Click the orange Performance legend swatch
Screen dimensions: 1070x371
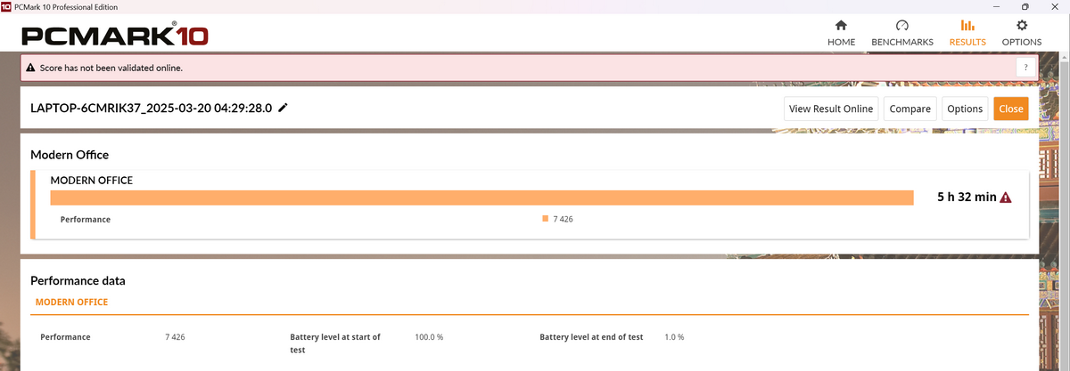[x=546, y=219]
